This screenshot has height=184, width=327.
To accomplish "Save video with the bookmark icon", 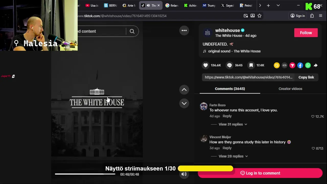I will [x=251, y=65].
